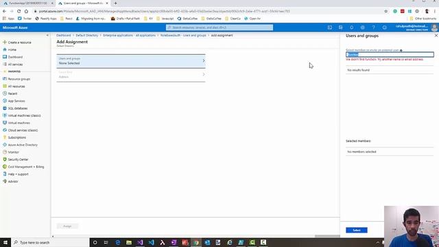Open SQL databases in sidebar
439x247 pixels.
15,108
